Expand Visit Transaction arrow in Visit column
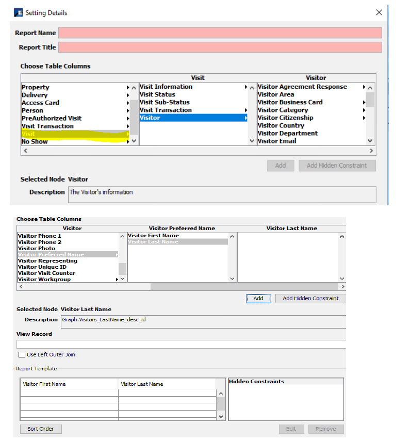The height and width of the screenshot is (441, 396). coord(246,110)
